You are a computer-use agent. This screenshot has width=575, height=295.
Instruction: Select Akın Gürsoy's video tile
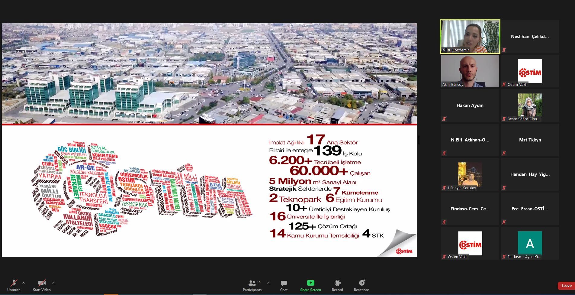tap(470, 71)
